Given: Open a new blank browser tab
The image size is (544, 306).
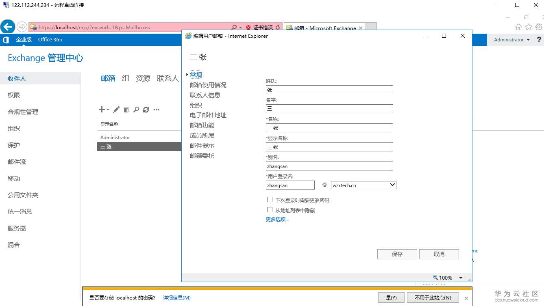Looking at the screenshot, I should click(371, 27).
